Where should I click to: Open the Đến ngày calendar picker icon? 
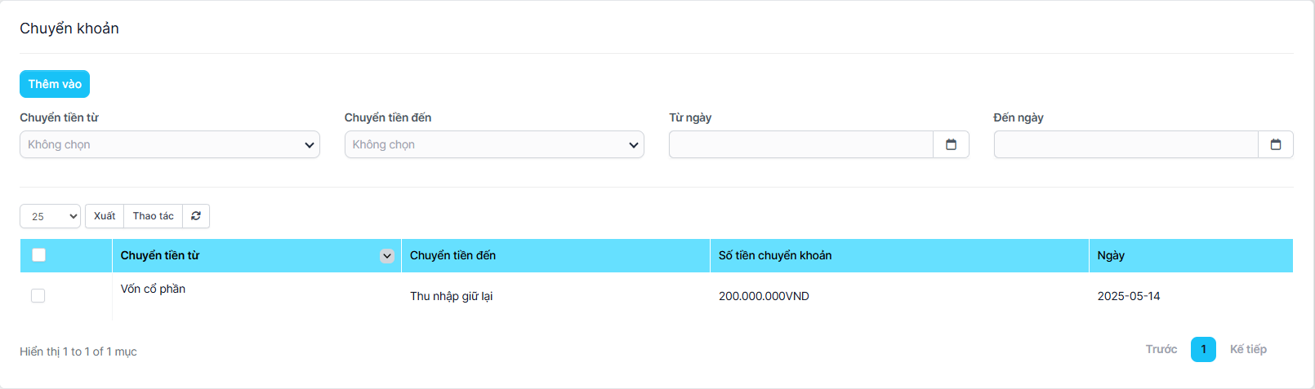(x=1275, y=144)
